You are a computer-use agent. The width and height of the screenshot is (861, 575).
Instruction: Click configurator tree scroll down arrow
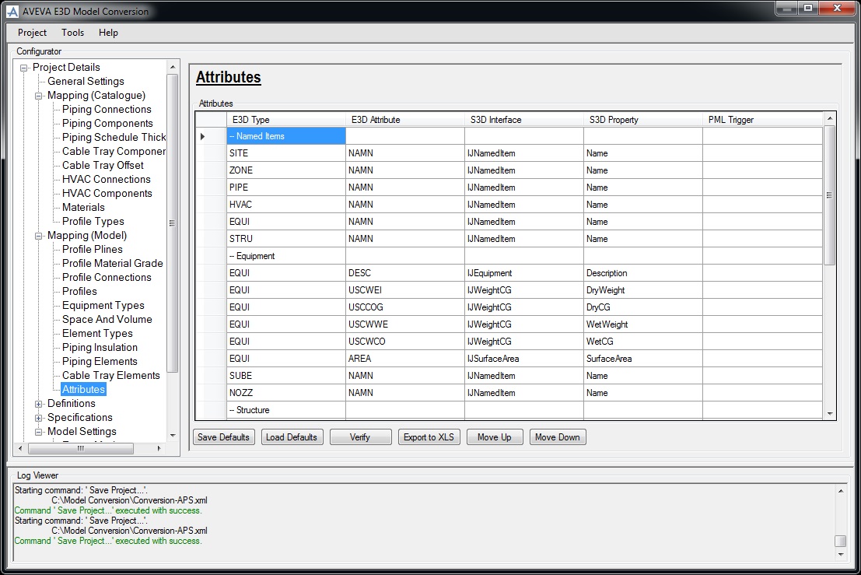(173, 436)
